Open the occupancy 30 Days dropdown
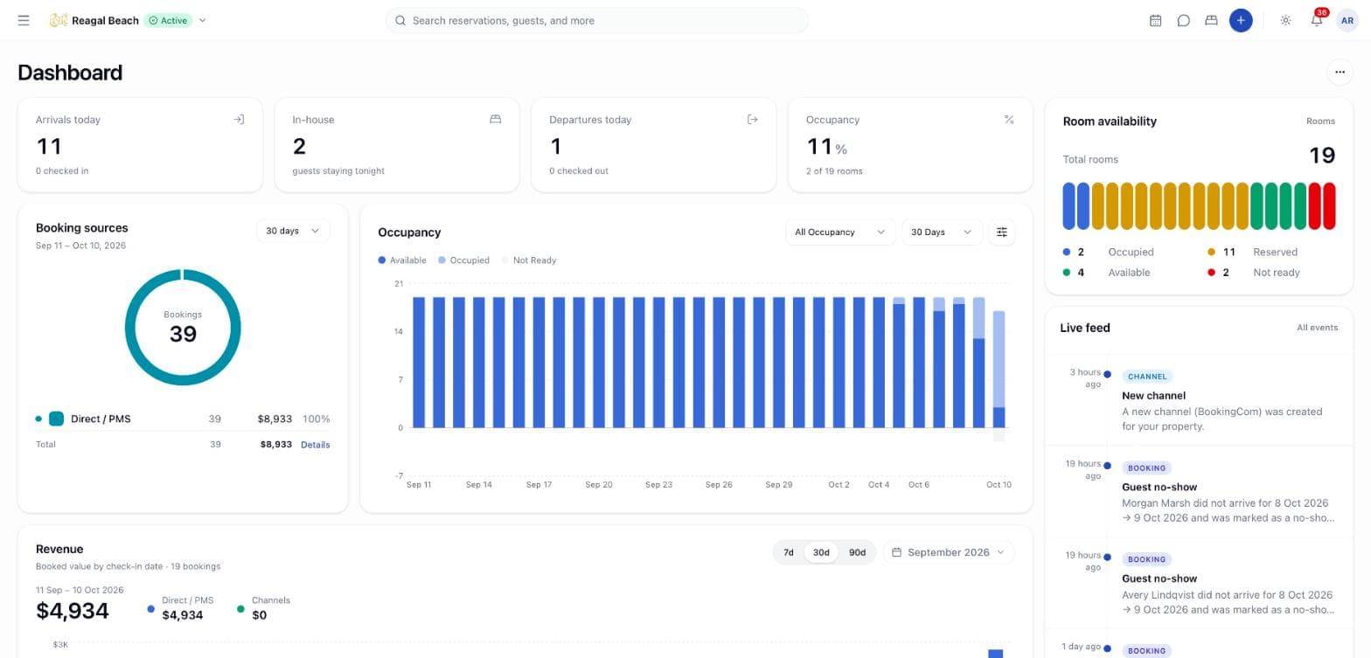1371x658 pixels. click(x=942, y=232)
